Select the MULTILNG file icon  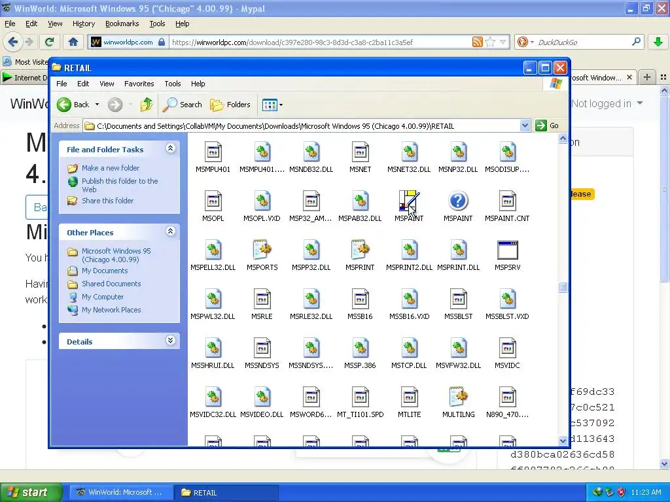458,397
